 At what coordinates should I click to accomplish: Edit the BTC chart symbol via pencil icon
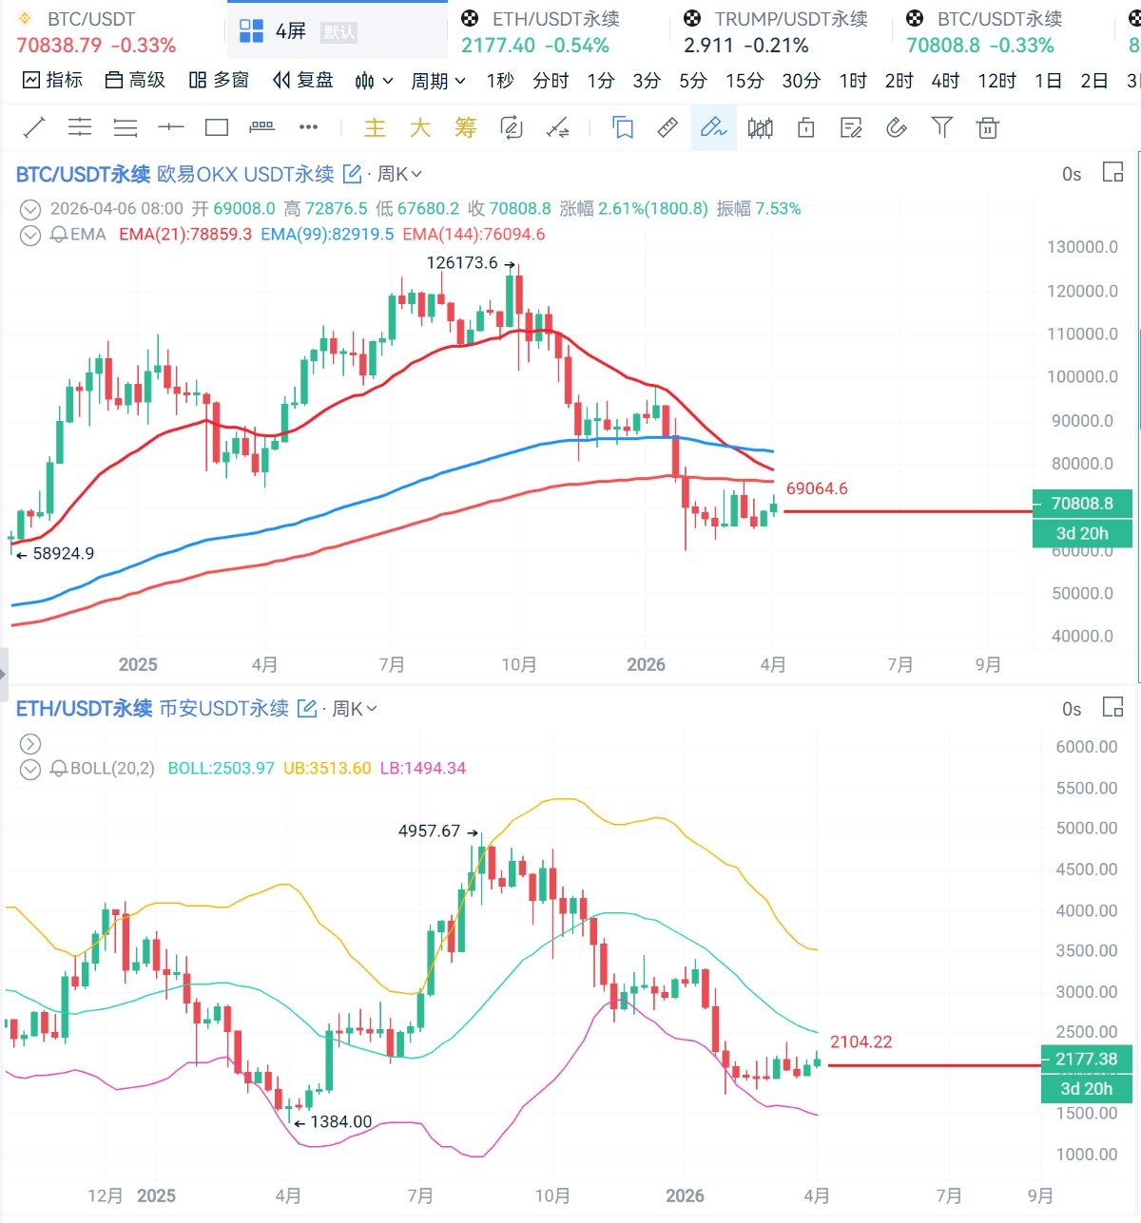point(352,174)
